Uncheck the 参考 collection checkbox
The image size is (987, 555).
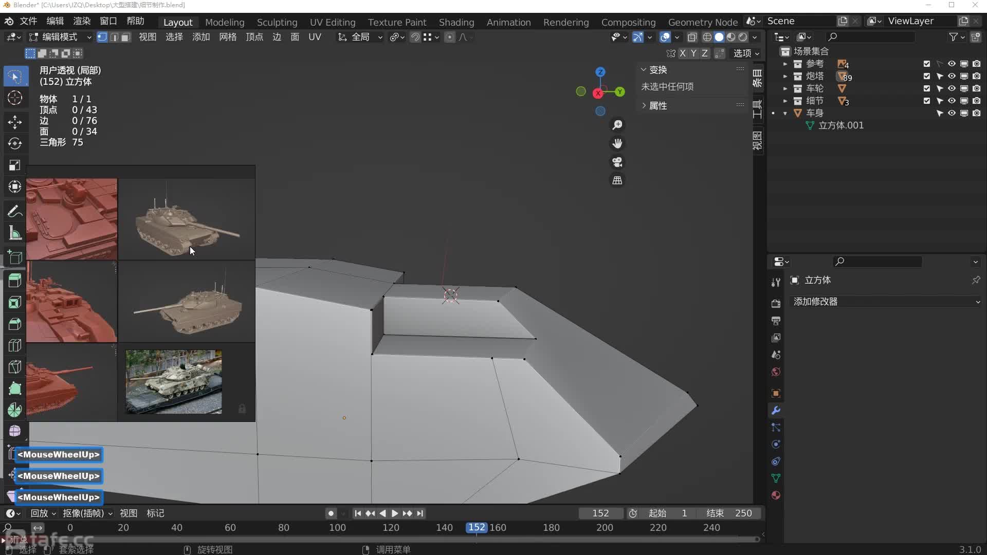click(x=926, y=64)
